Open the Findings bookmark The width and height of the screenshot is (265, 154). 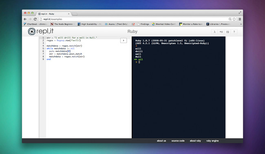click(143, 24)
